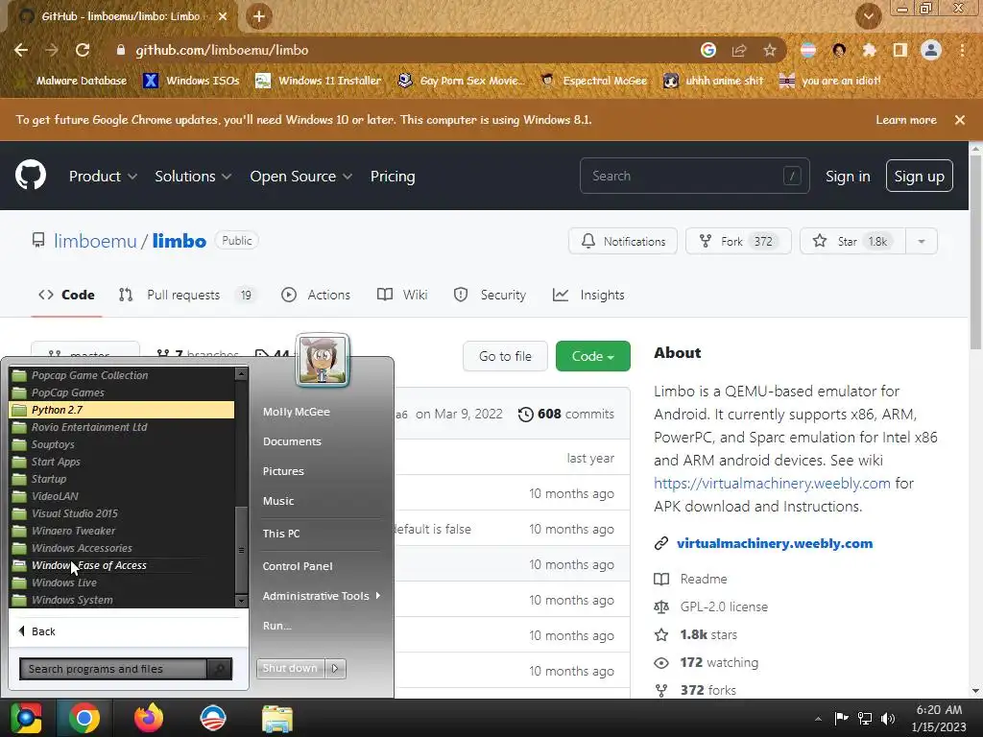The height and width of the screenshot is (737, 983).
Task: Click the Sign up button
Action: click(919, 177)
